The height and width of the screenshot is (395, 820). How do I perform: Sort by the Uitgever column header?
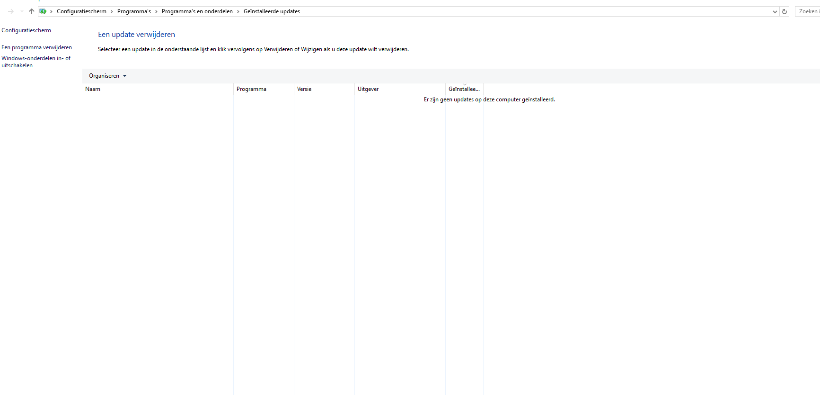click(400, 89)
